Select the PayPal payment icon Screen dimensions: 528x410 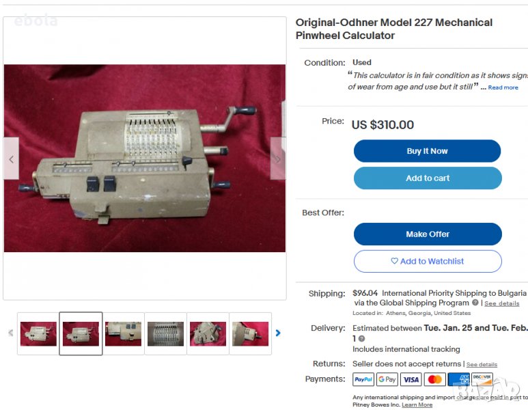[363, 379]
